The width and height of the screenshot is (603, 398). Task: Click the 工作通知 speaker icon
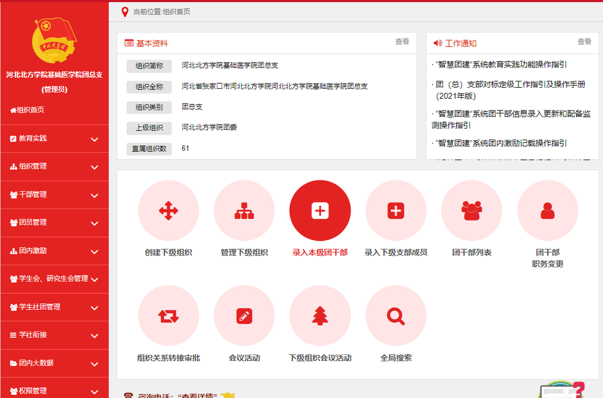click(x=438, y=43)
